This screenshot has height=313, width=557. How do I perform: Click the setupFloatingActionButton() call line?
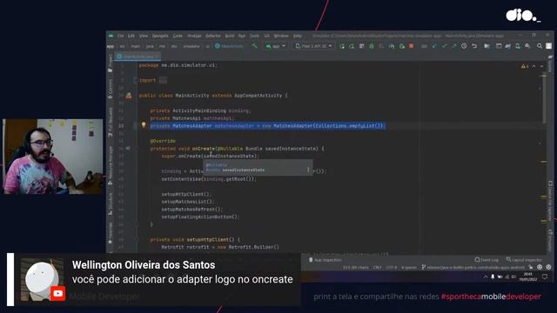201,216
